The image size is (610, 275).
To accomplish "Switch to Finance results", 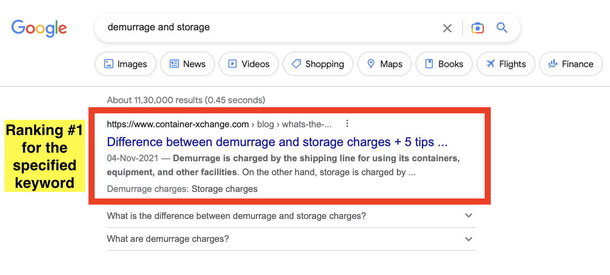I will (571, 64).
